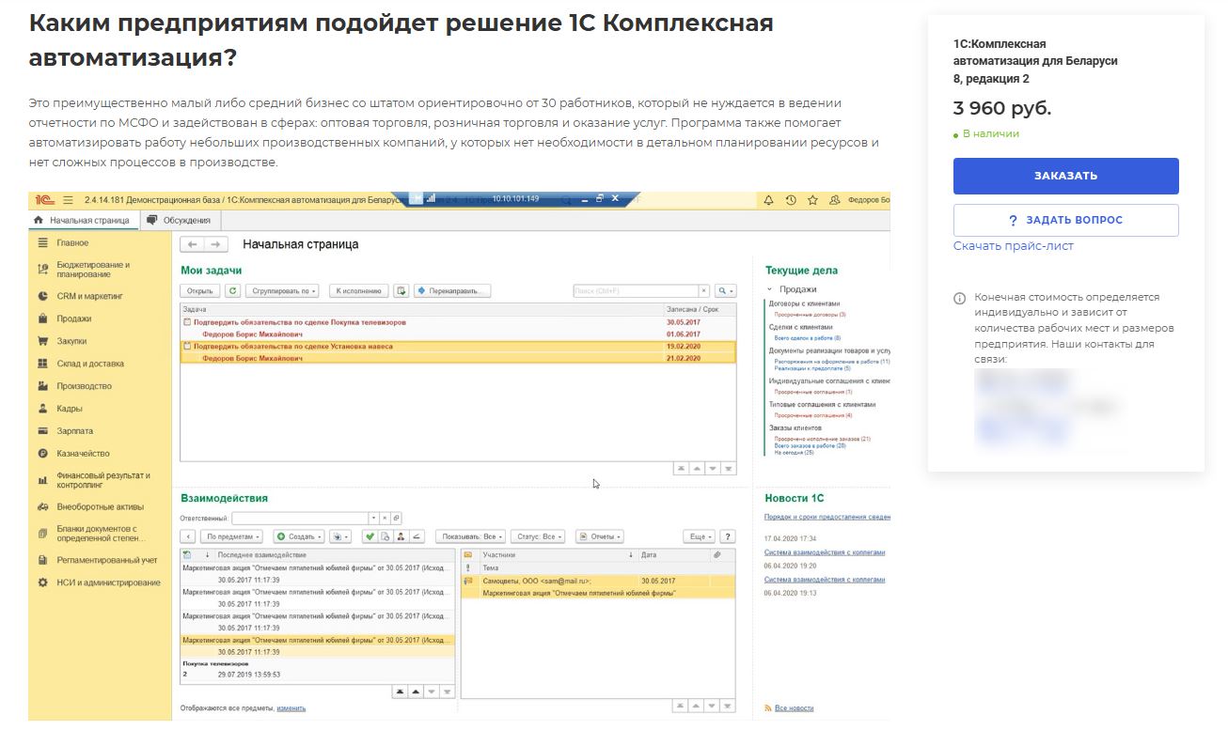Refresh the My Tasks list
This screenshot has height=730, width=1228.
[232, 291]
